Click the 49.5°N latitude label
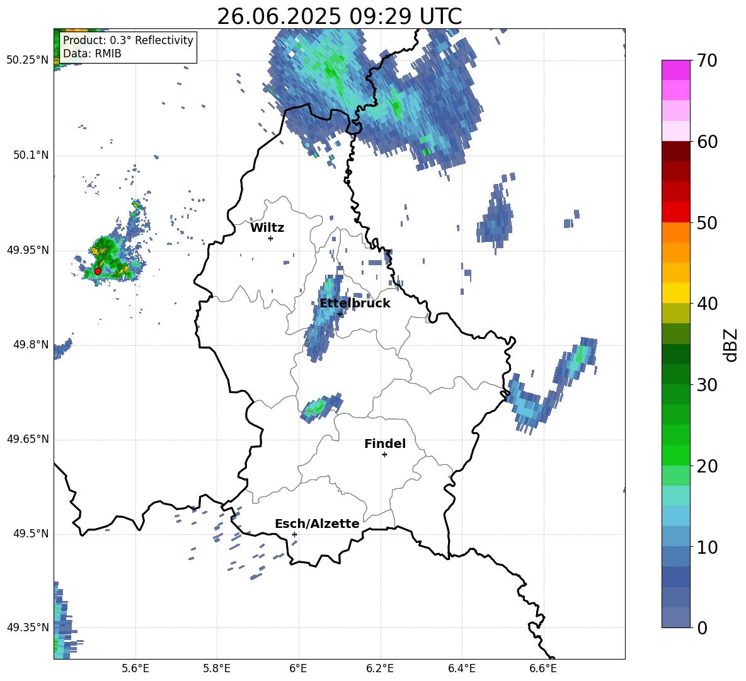Image resolution: width=746 pixels, height=681 pixels. tap(31, 534)
